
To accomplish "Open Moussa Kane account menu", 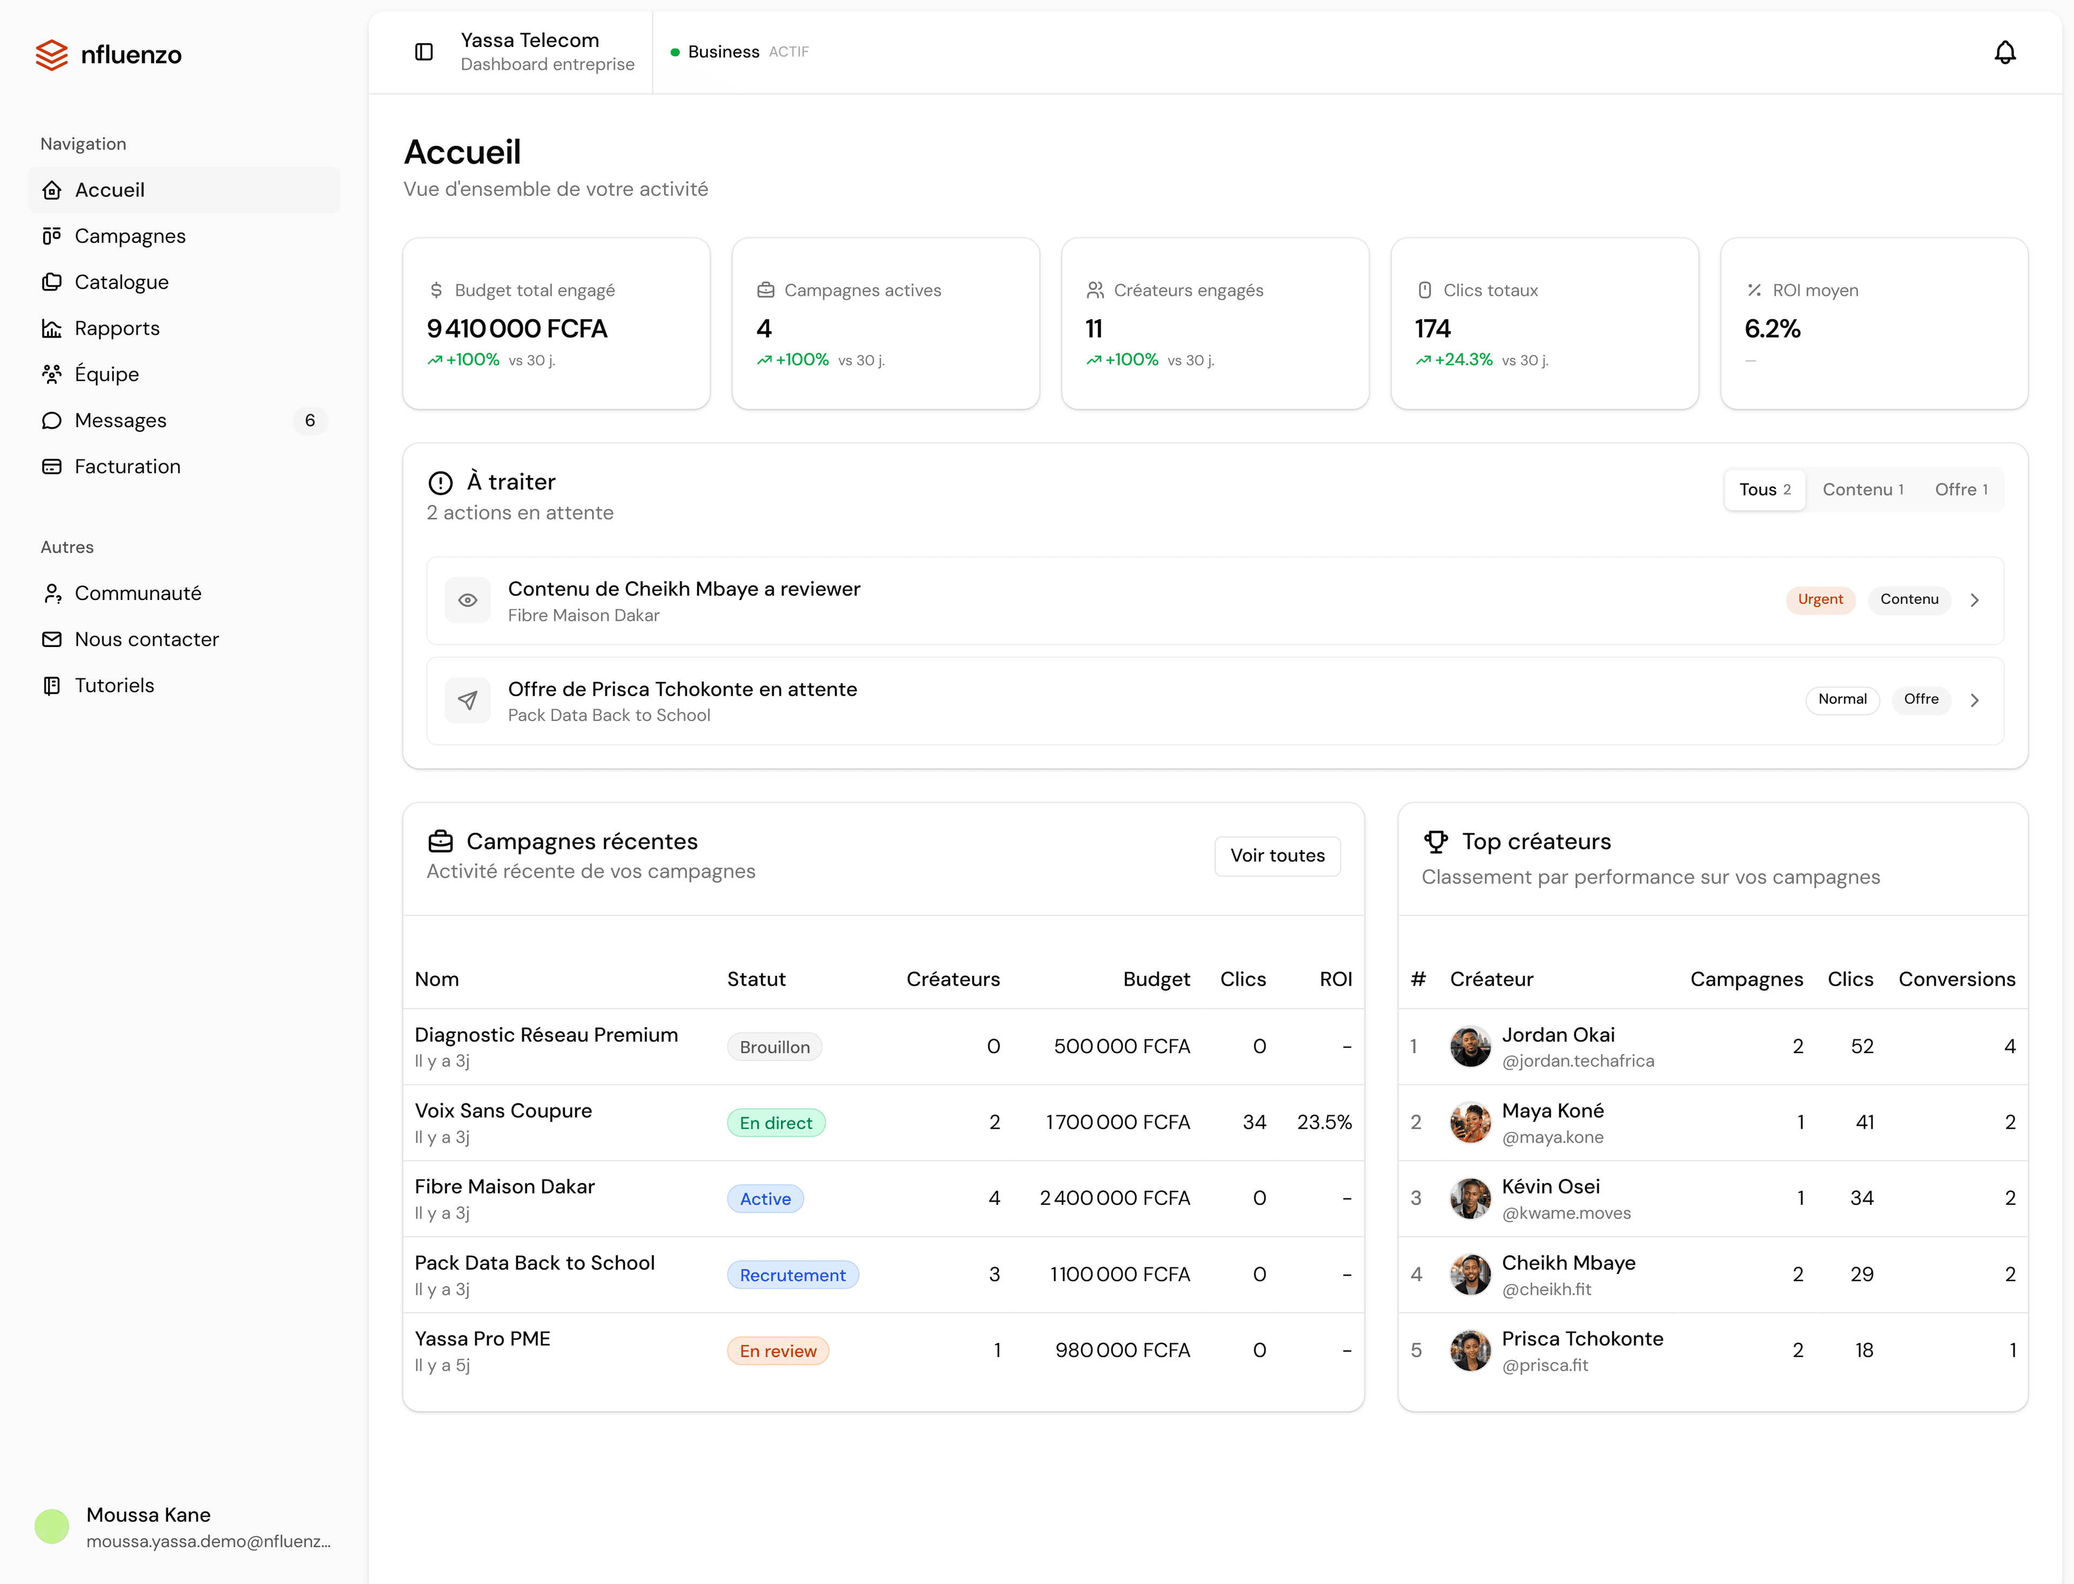I will pos(184,1527).
